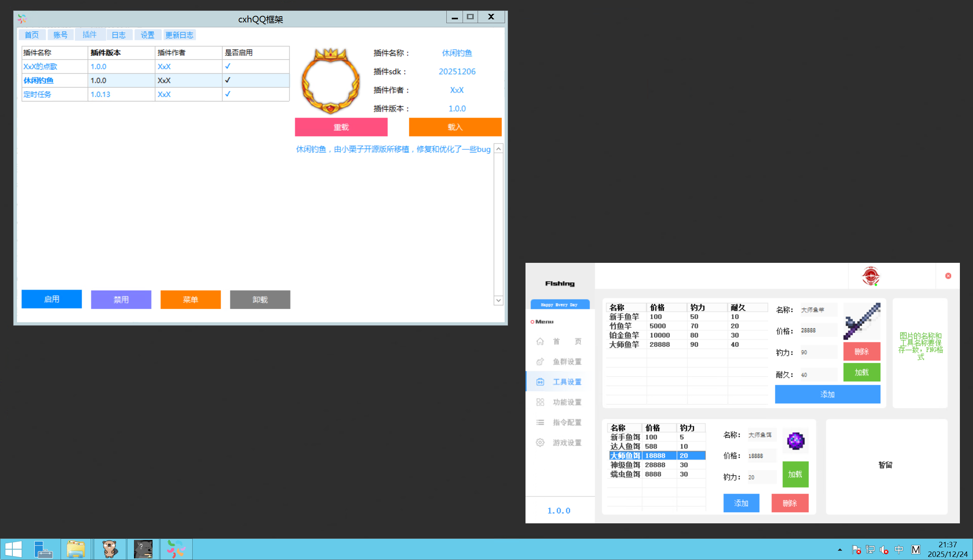Click the 鱼群设置 fish icon
The width and height of the screenshot is (973, 560).
(540, 362)
